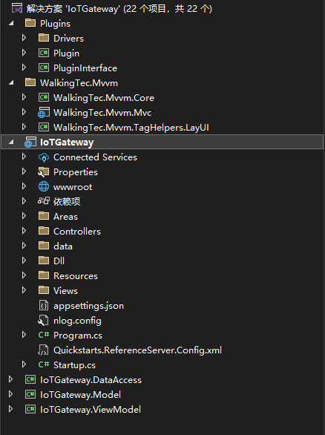Click the Resources folder icon
Screen dimensions: 325x435
pyautogui.click(x=44, y=275)
